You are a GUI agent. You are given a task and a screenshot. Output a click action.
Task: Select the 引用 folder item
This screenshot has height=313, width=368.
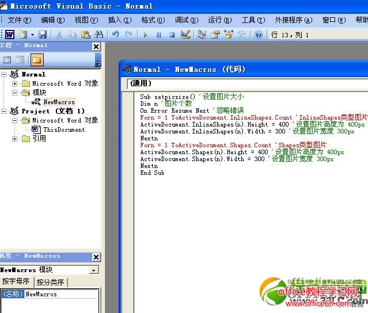(39, 139)
